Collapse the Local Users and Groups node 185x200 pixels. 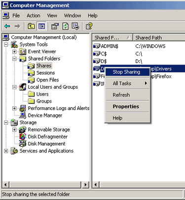tap(14, 87)
